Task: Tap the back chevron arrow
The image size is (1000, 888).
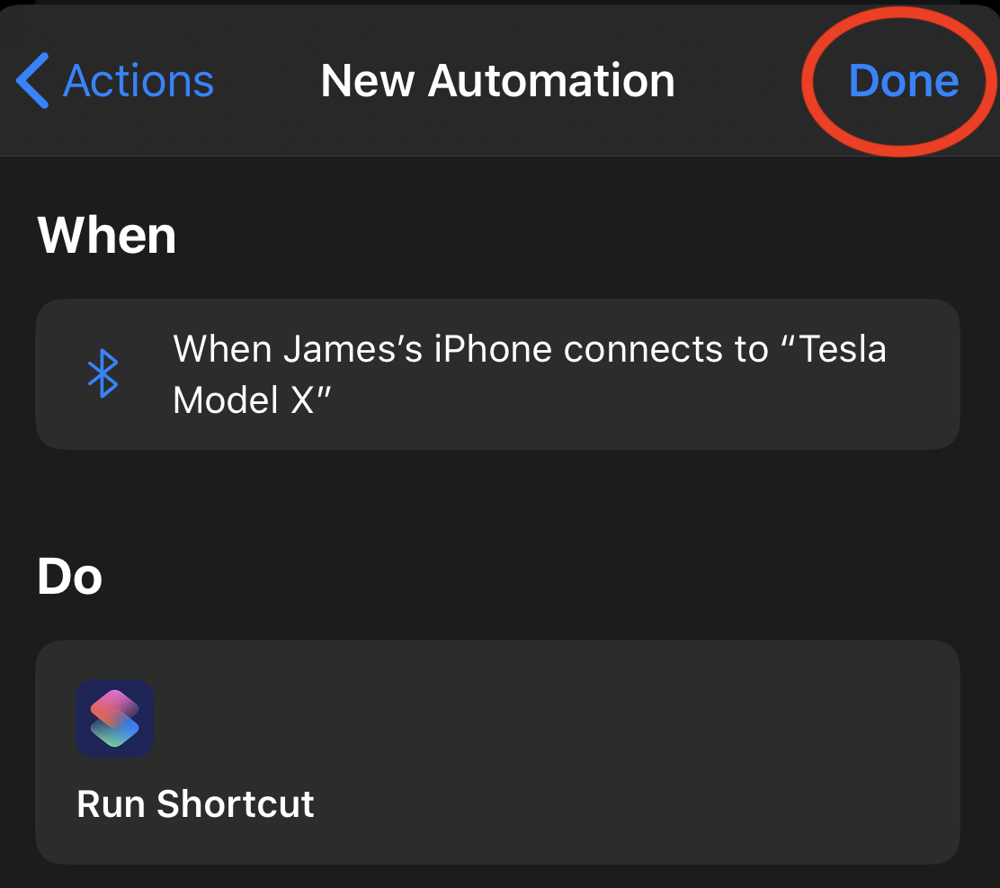Action: click(x=32, y=80)
